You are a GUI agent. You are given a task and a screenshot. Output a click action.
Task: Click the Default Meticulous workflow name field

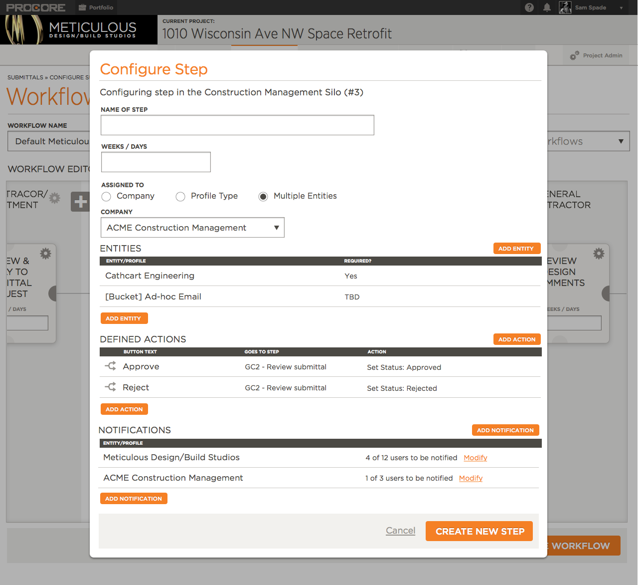click(49, 141)
